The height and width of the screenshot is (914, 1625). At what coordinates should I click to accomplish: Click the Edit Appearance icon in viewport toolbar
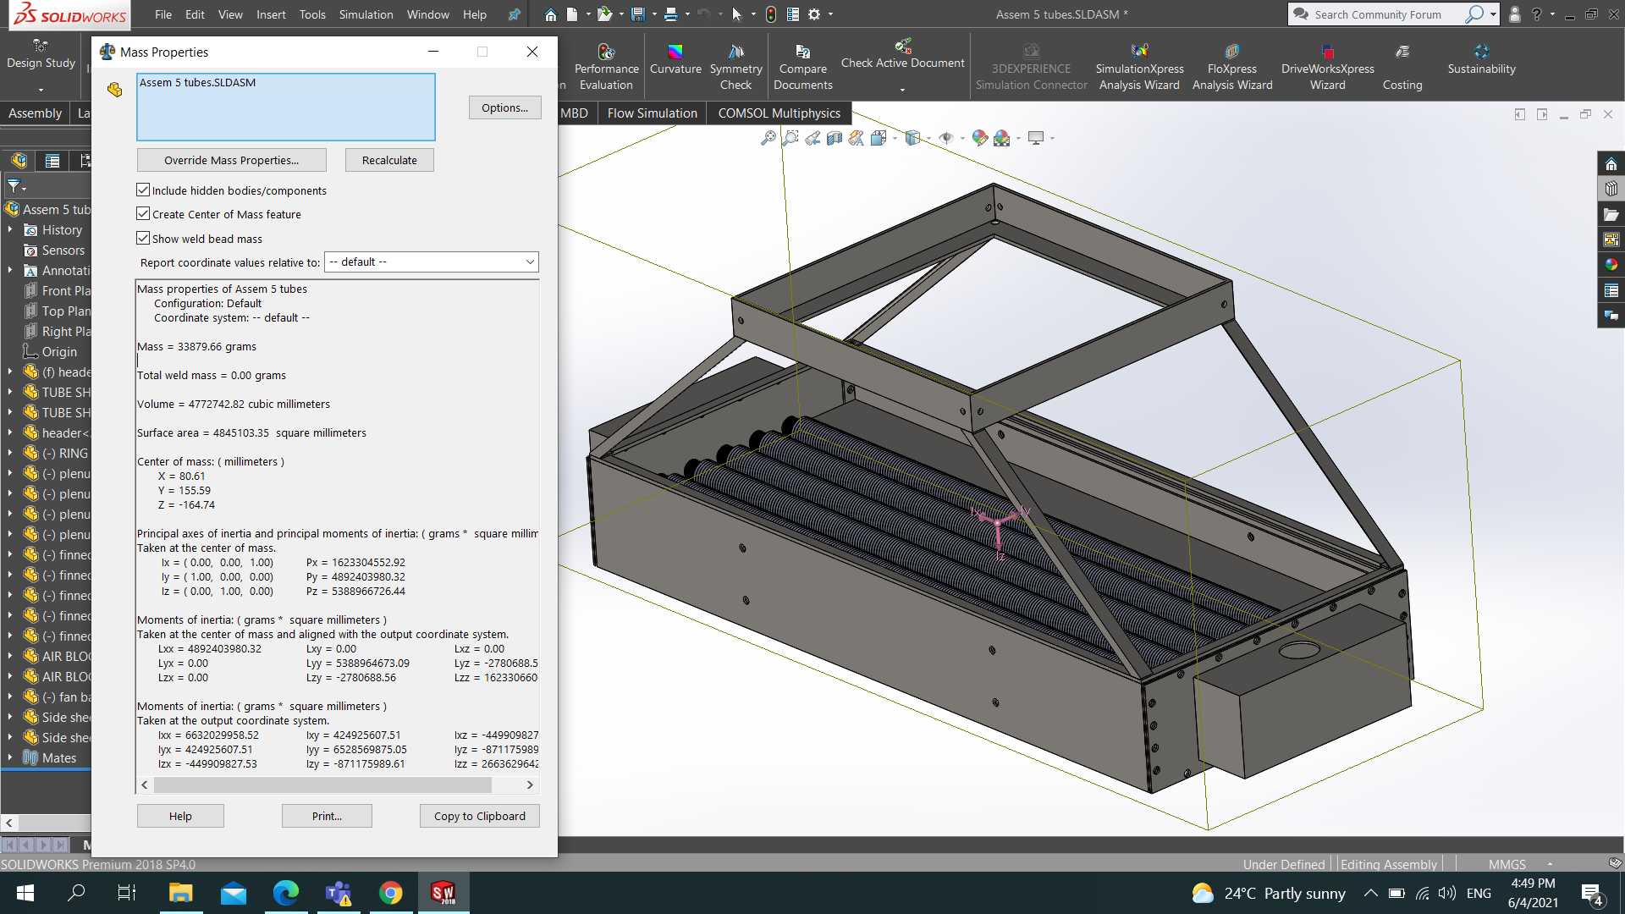click(979, 138)
